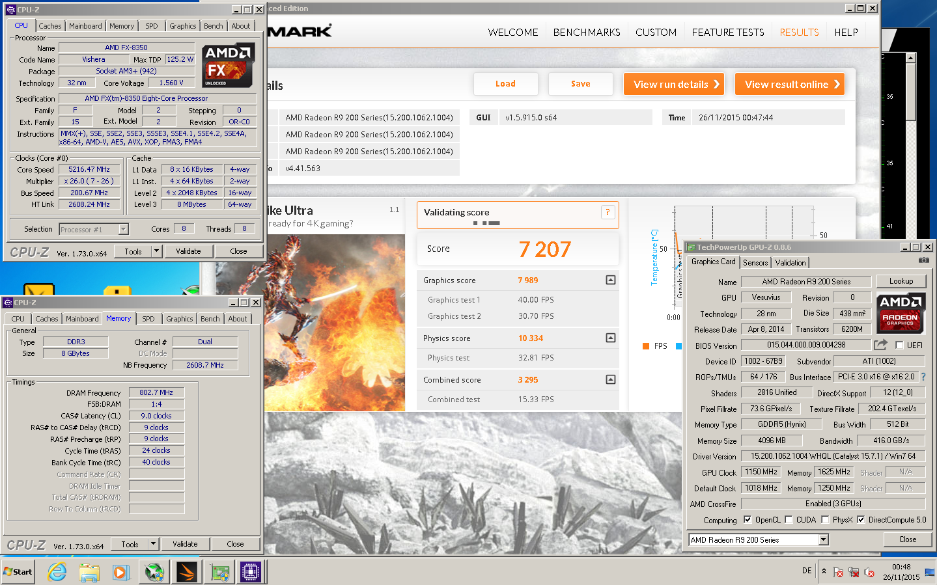937x585 pixels.
Task: Switch to GPU-Z graphics card taskbar icon
Action: pos(219,572)
